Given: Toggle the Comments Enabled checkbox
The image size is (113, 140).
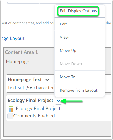Looking at the screenshot, I should coord(10,116).
